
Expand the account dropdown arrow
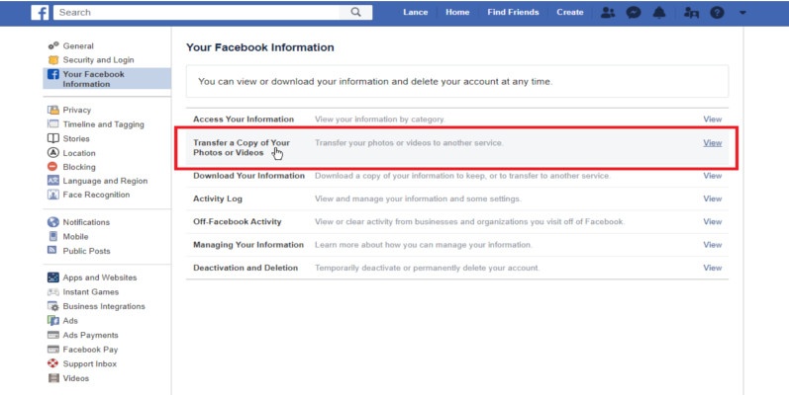(742, 13)
